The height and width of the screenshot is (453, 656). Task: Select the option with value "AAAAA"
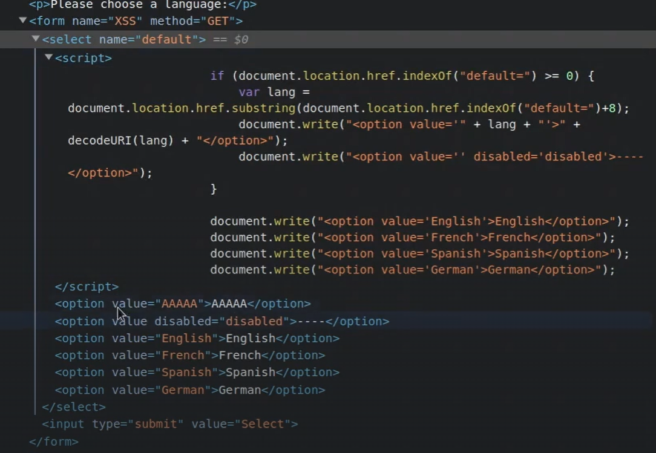point(182,303)
